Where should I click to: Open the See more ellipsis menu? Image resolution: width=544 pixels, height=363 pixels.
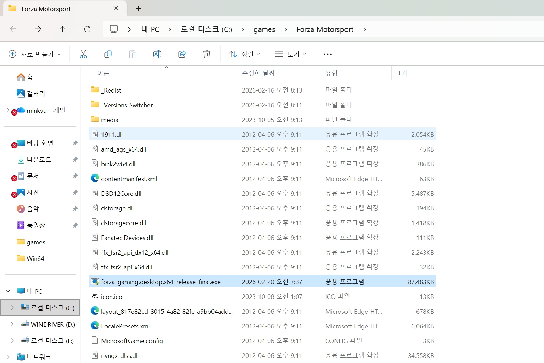pos(327,54)
